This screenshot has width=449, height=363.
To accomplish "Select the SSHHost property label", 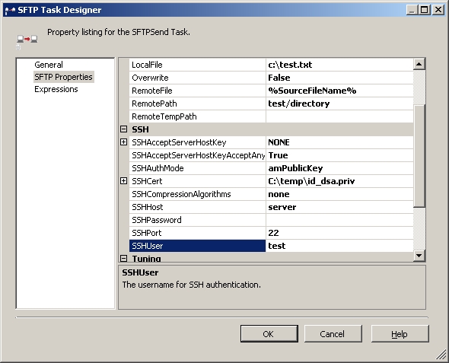I will click(x=197, y=207).
